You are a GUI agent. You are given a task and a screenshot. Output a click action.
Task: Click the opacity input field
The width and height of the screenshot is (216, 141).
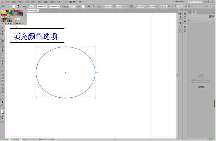click(72, 6)
